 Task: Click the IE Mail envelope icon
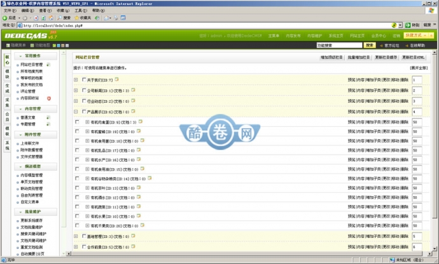click(x=106, y=18)
